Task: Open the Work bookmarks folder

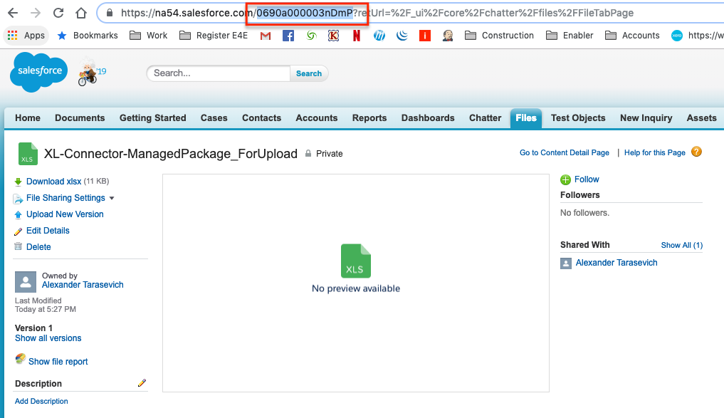Action: (149, 36)
